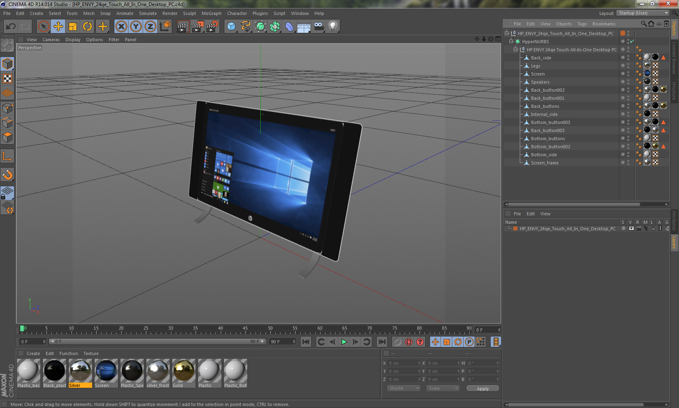Select Polygons mode in left toolbar
679x408 pixels.
pyautogui.click(x=7, y=137)
